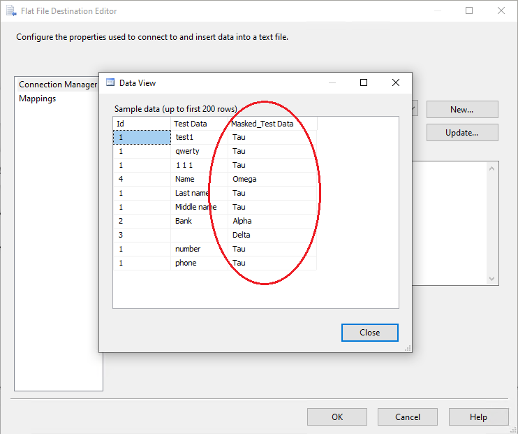Select the Omega cell in the grid

coord(272,179)
